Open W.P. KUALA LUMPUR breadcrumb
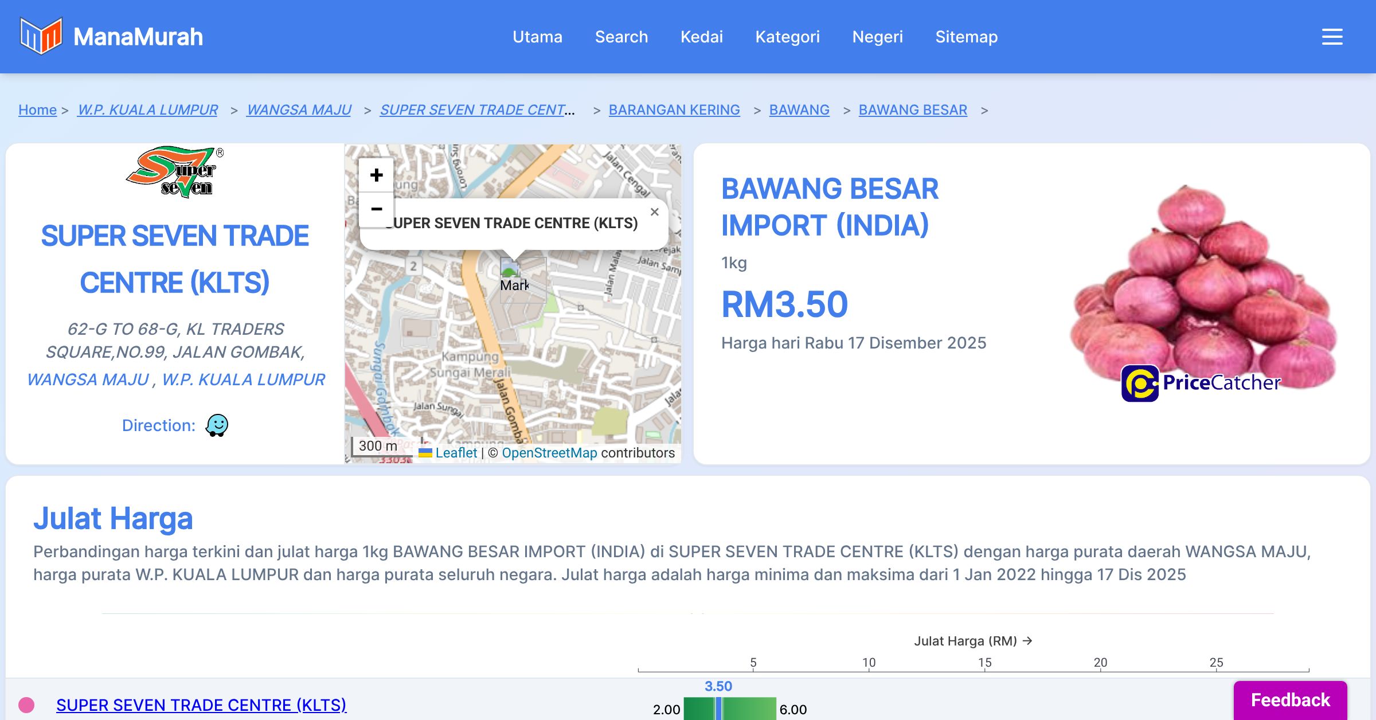1376x720 pixels. tap(147, 109)
